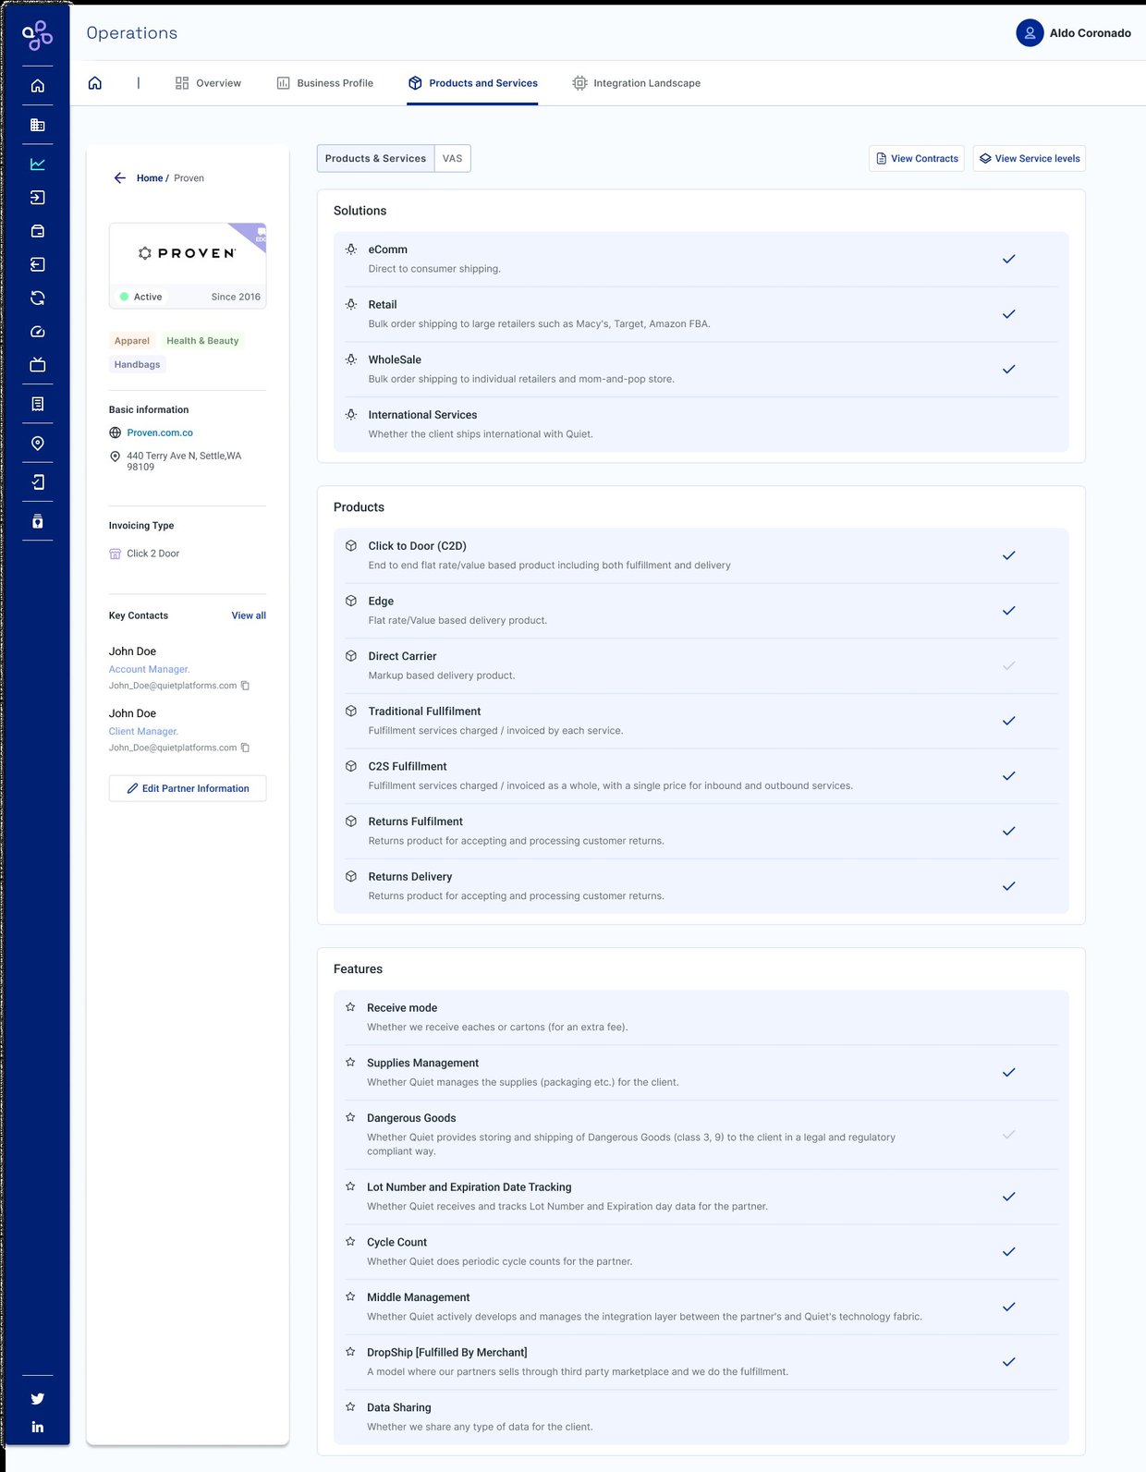
Task: Toggle the DropShip [Fulfilled By Merchant] checkmark
Action: [1009, 1362]
